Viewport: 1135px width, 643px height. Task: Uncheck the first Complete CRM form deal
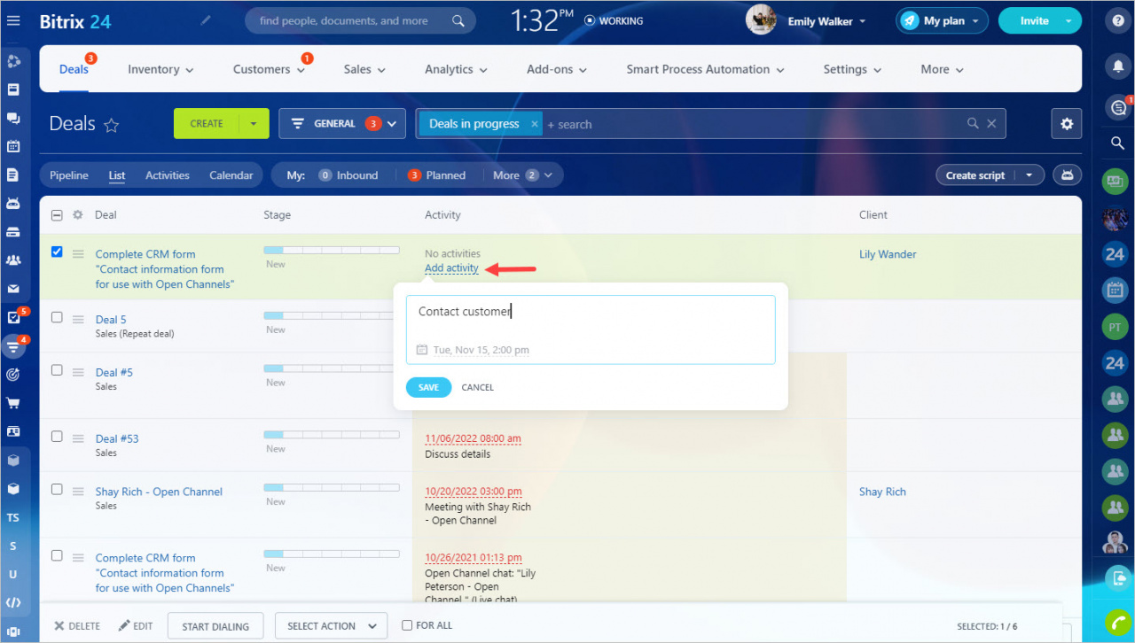tap(57, 252)
